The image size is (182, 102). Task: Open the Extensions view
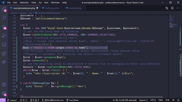[x=4, y=53]
